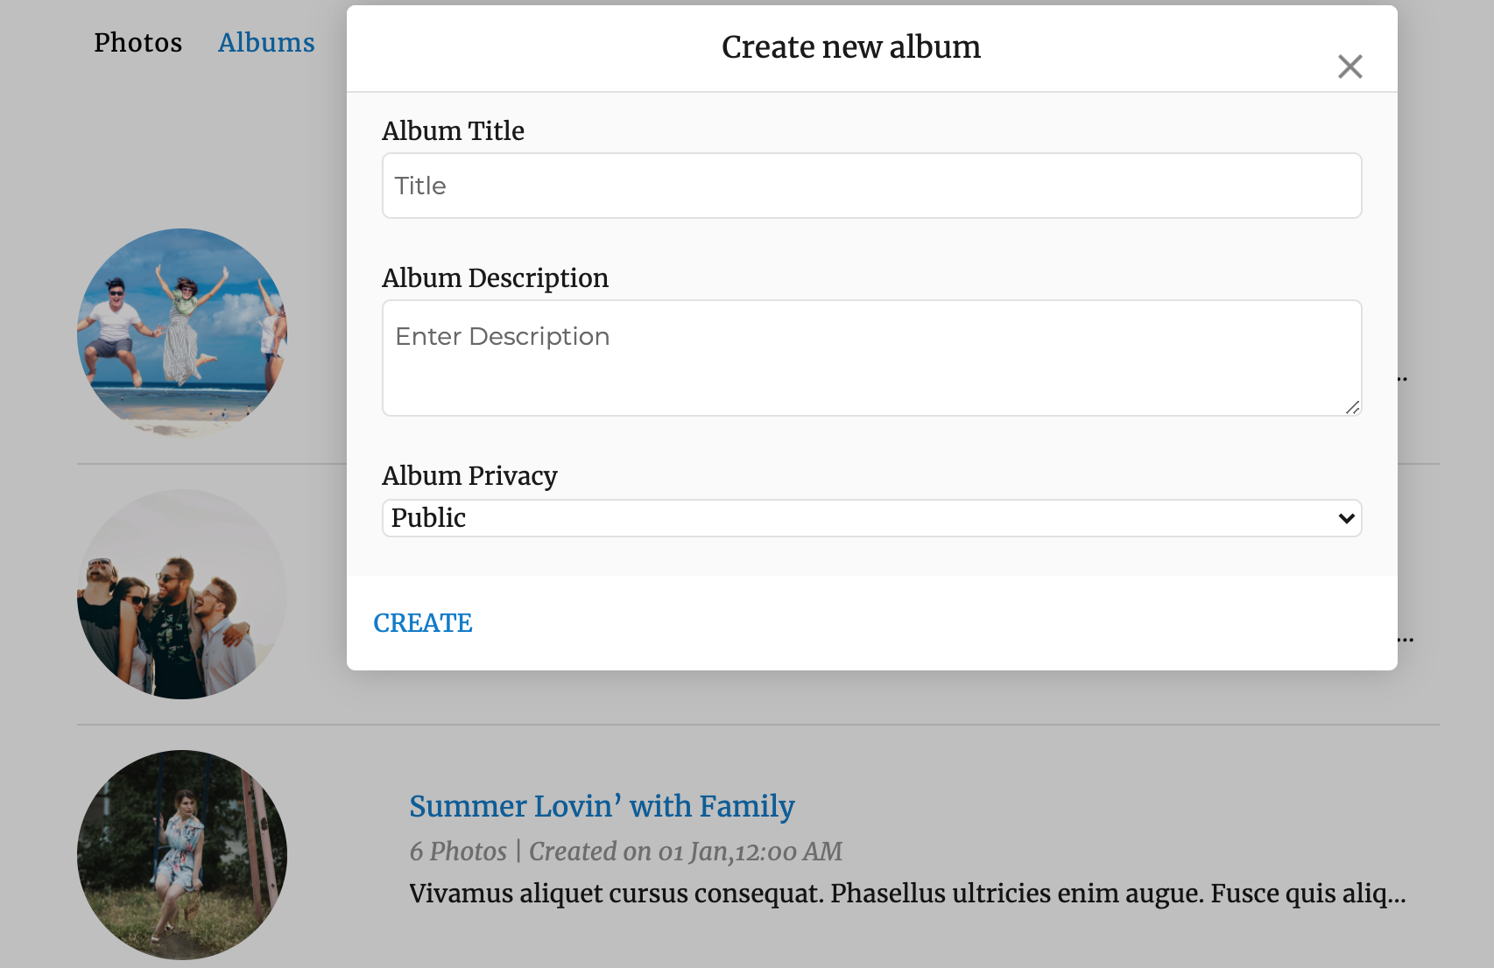Click the Album Title label

coord(453,130)
